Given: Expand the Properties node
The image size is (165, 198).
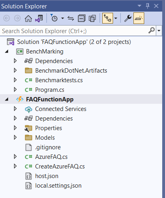Looking at the screenshot, I should [x=15, y=128].
